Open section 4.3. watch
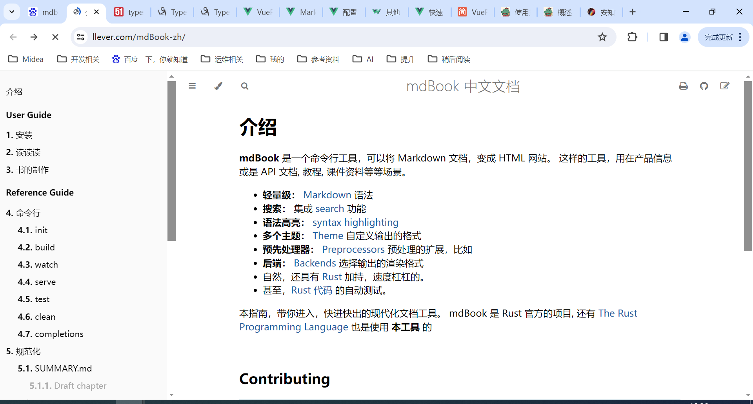Viewport: 753px width, 404px height. (38, 265)
